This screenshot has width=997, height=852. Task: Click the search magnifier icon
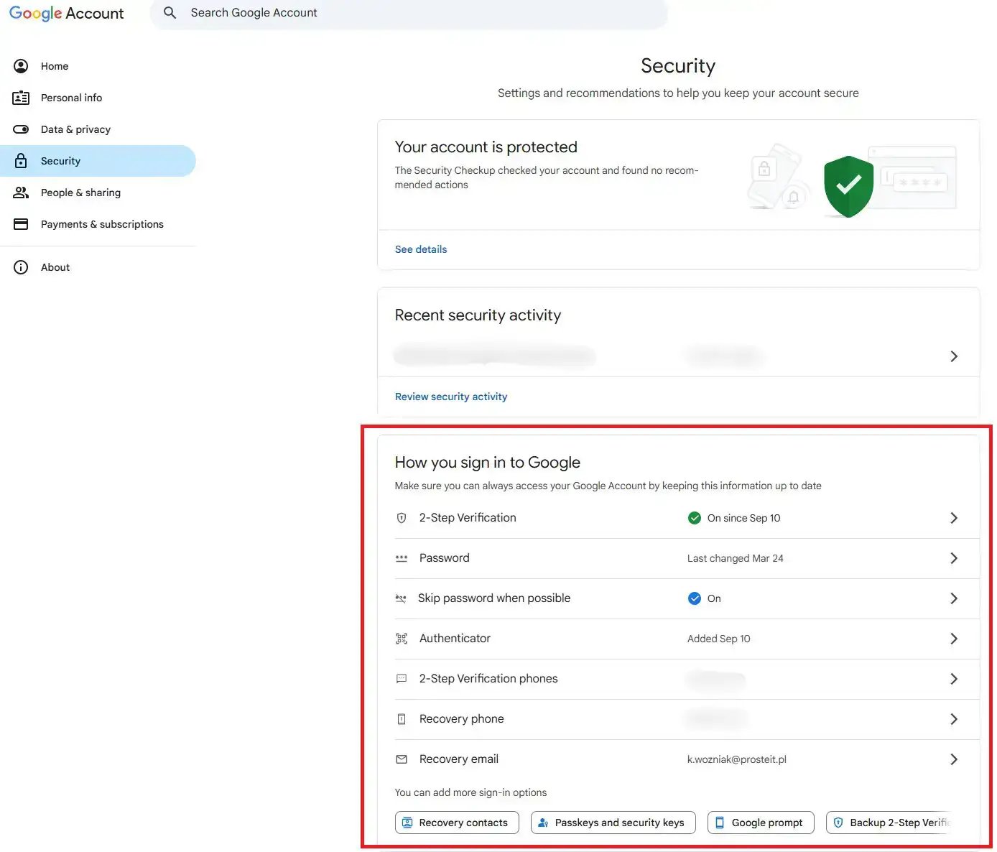click(170, 13)
